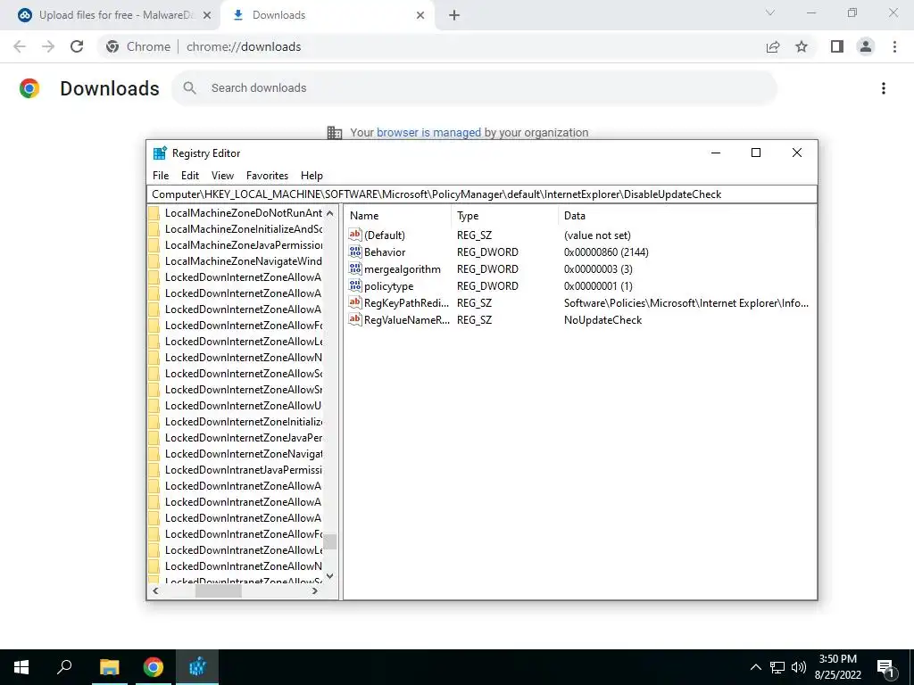
Task: Select the LockedDownInternetZoneAllowFc key
Action: [243, 326]
